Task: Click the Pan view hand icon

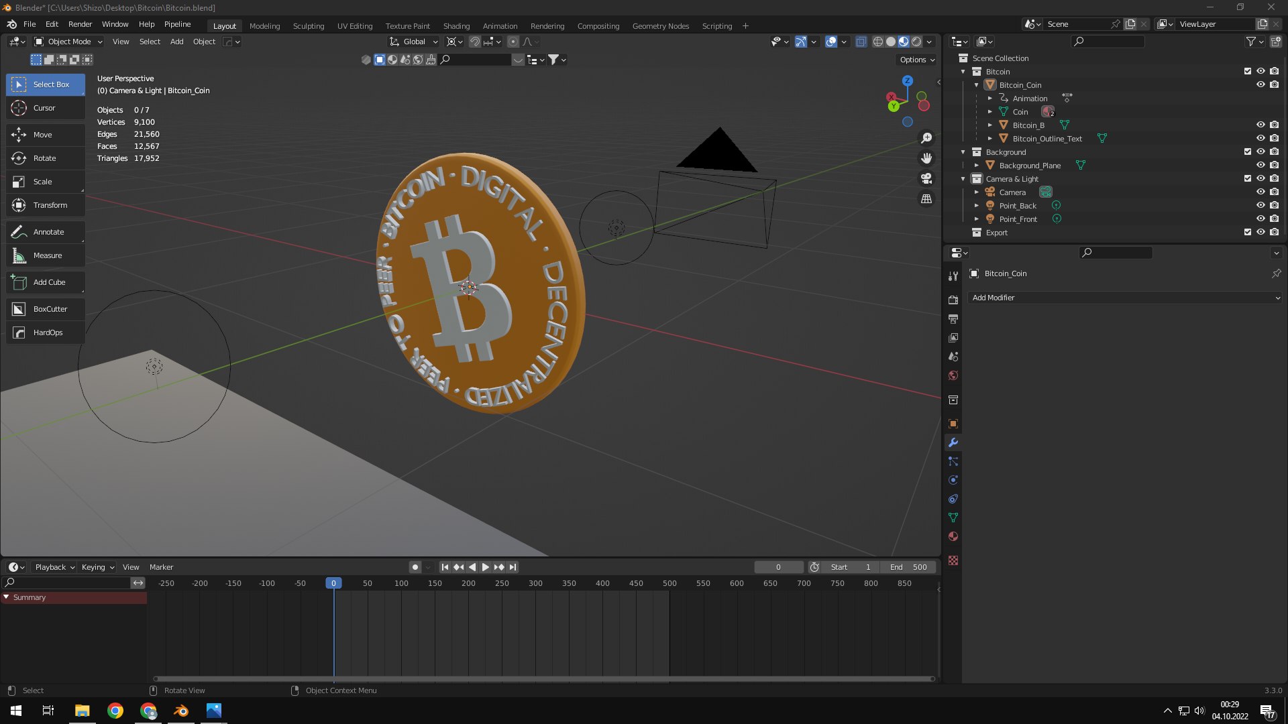Action: tap(926, 158)
